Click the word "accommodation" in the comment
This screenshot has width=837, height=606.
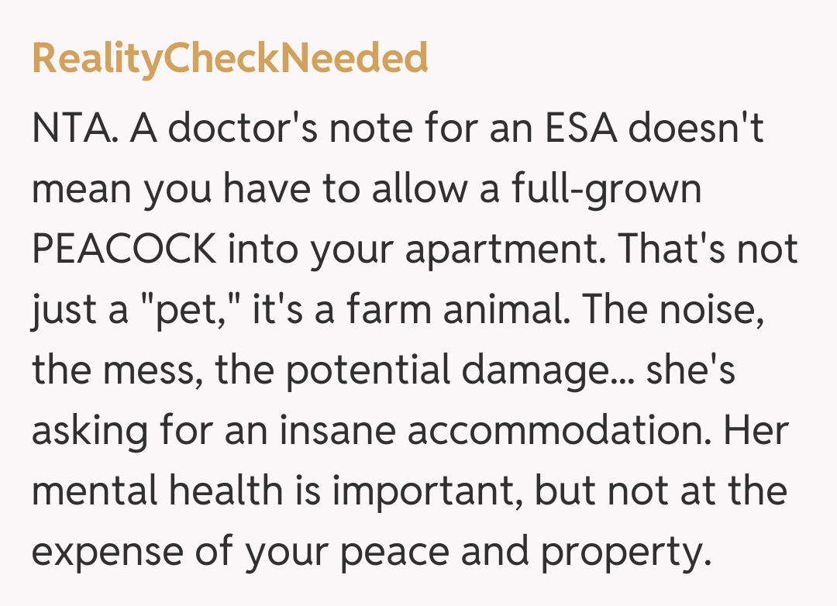coord(556,432)
